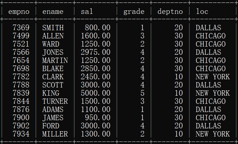The height and width of the screenshot is (144, 238).
Task: Click the loc column header
Action: point(202,12)
